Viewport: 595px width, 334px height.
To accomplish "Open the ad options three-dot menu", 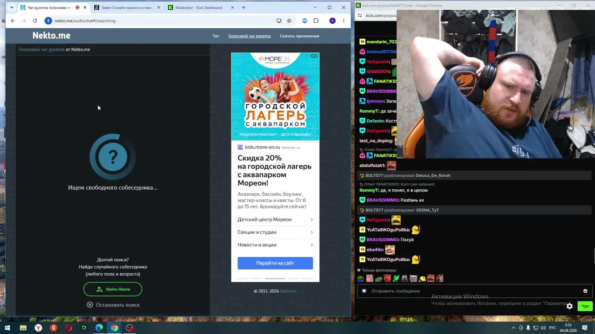I will 314,56.
